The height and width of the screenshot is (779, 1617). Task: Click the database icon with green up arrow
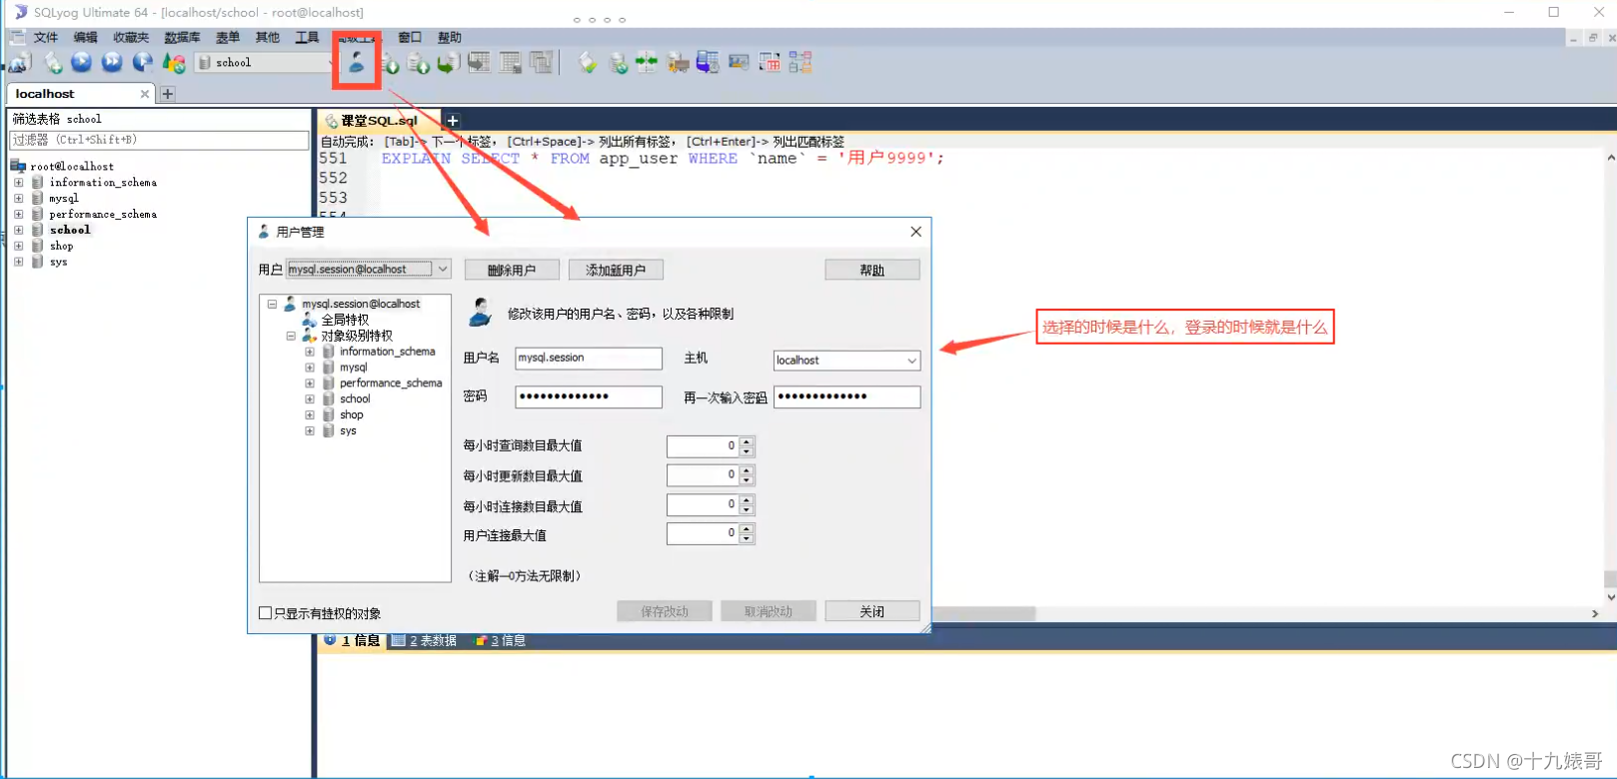click(419, 64)
